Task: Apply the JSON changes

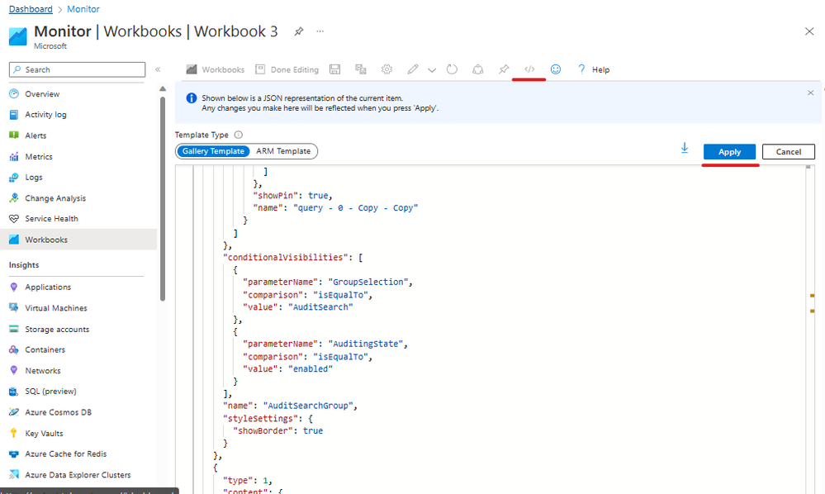Action: coord(729,151)
